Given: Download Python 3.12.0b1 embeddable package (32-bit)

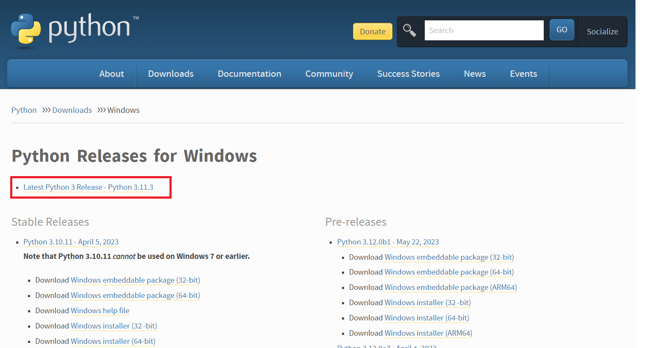Looking at the screenshot, I should tap(449, 257).
